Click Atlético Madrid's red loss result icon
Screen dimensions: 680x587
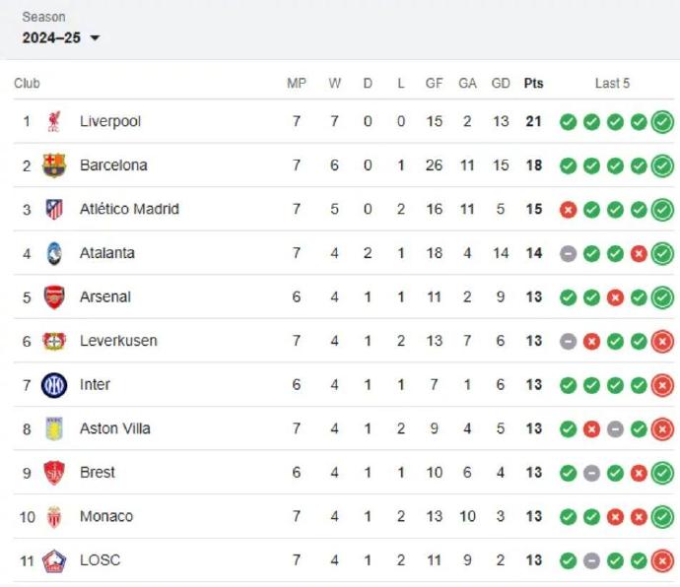[x=568, y=210]
